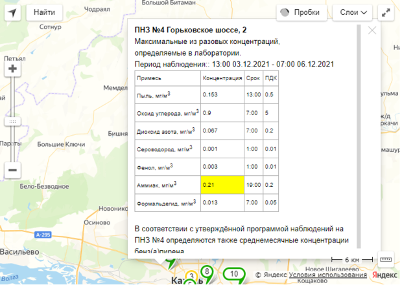Click the geolocation arrow button
Screen dimensions: 402x285
(12, 12)
